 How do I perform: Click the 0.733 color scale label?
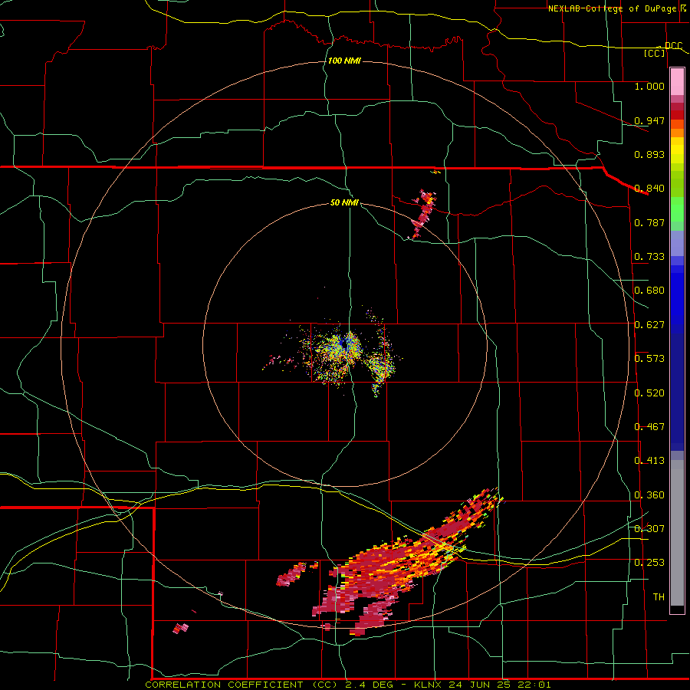click(649, 257)
